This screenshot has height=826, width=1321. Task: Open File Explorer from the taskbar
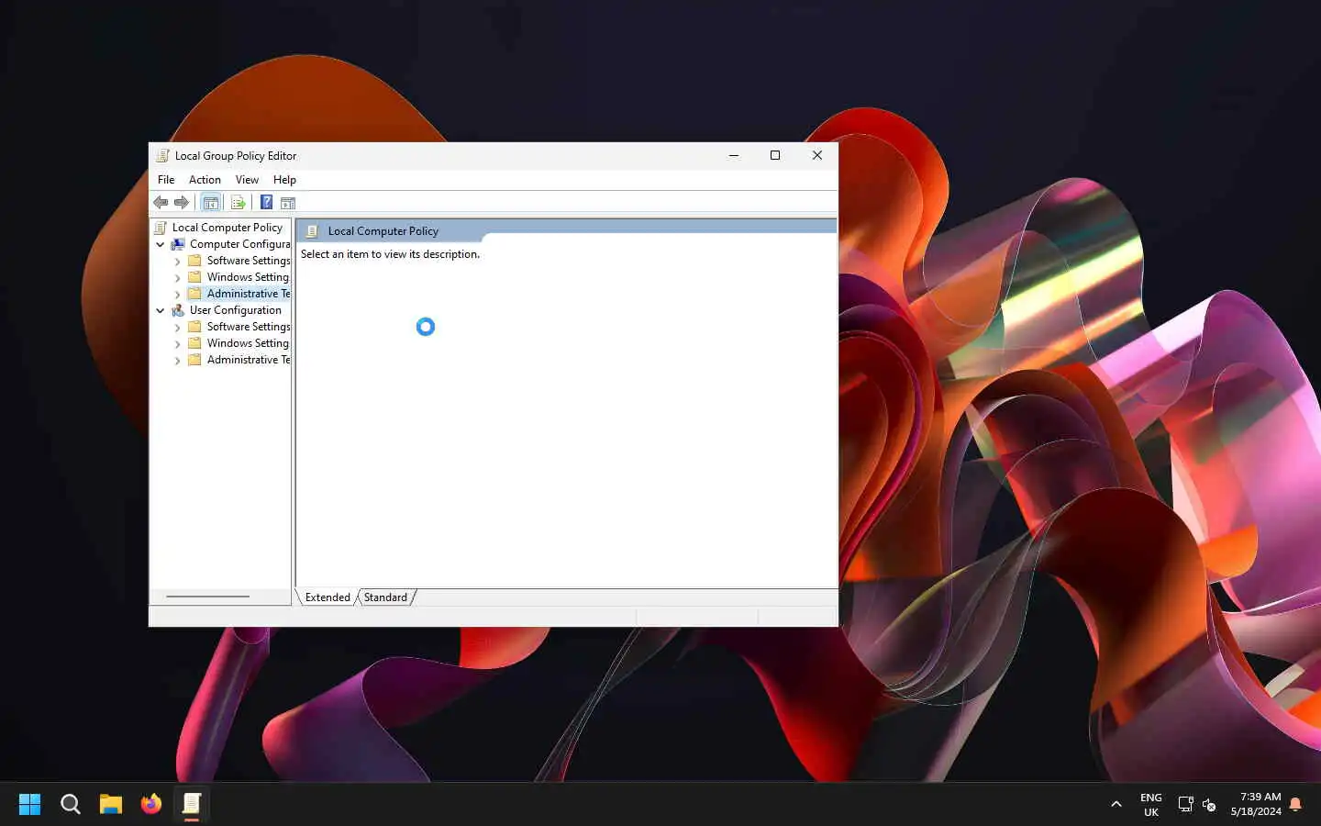pyautogui.click(x=111, y=804)
